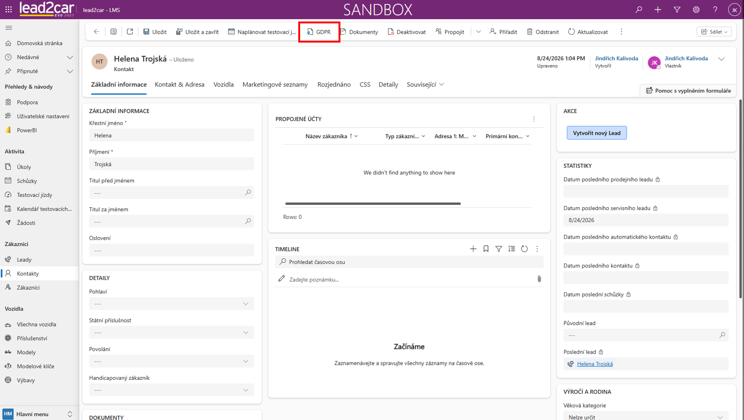The image size is (744, 420).
Task: Open the help question mark icon
Action: click(x=715, y=9)
